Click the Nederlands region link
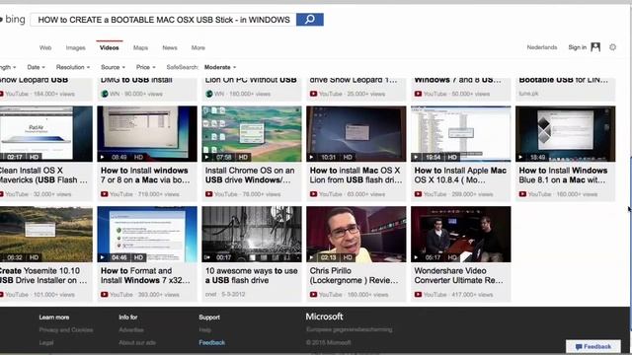Image resolution: width=632 pixels, height=355 pixels. pos(542,47)
